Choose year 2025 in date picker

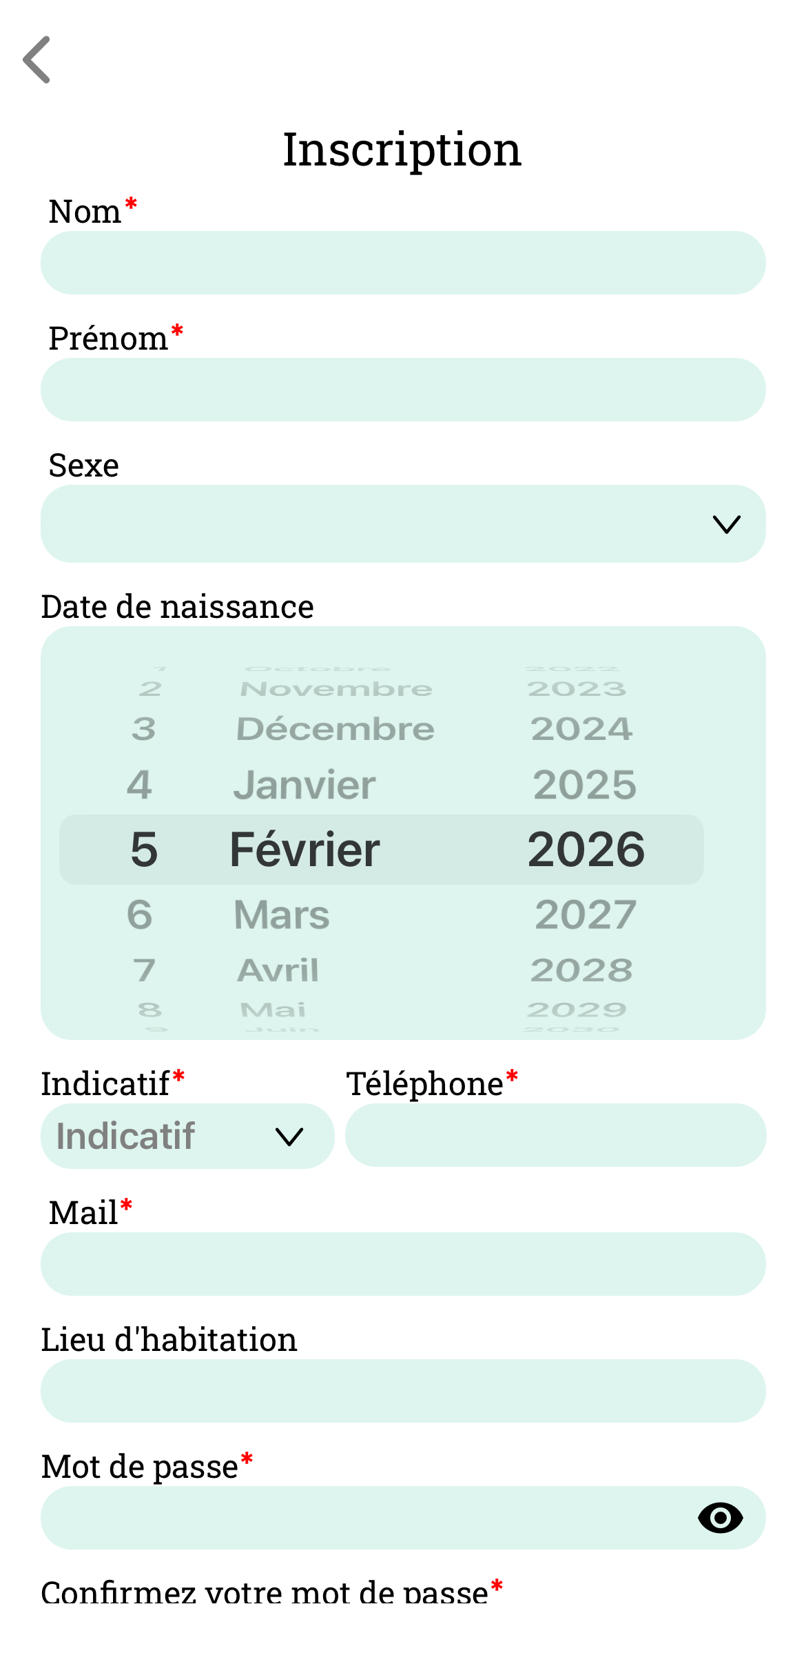[x=584, y=785]
